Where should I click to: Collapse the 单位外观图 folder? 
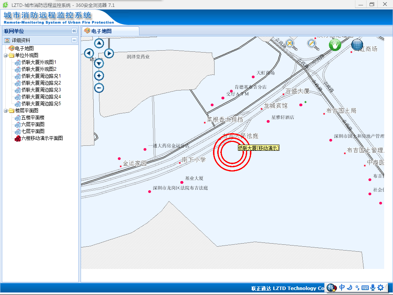5,56
